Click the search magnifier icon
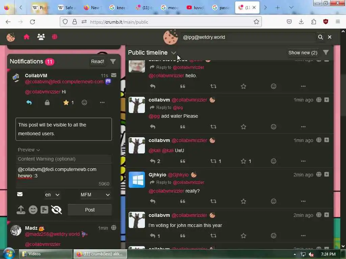This screenshot has width=346, height=259. click(x=320, y=37)
